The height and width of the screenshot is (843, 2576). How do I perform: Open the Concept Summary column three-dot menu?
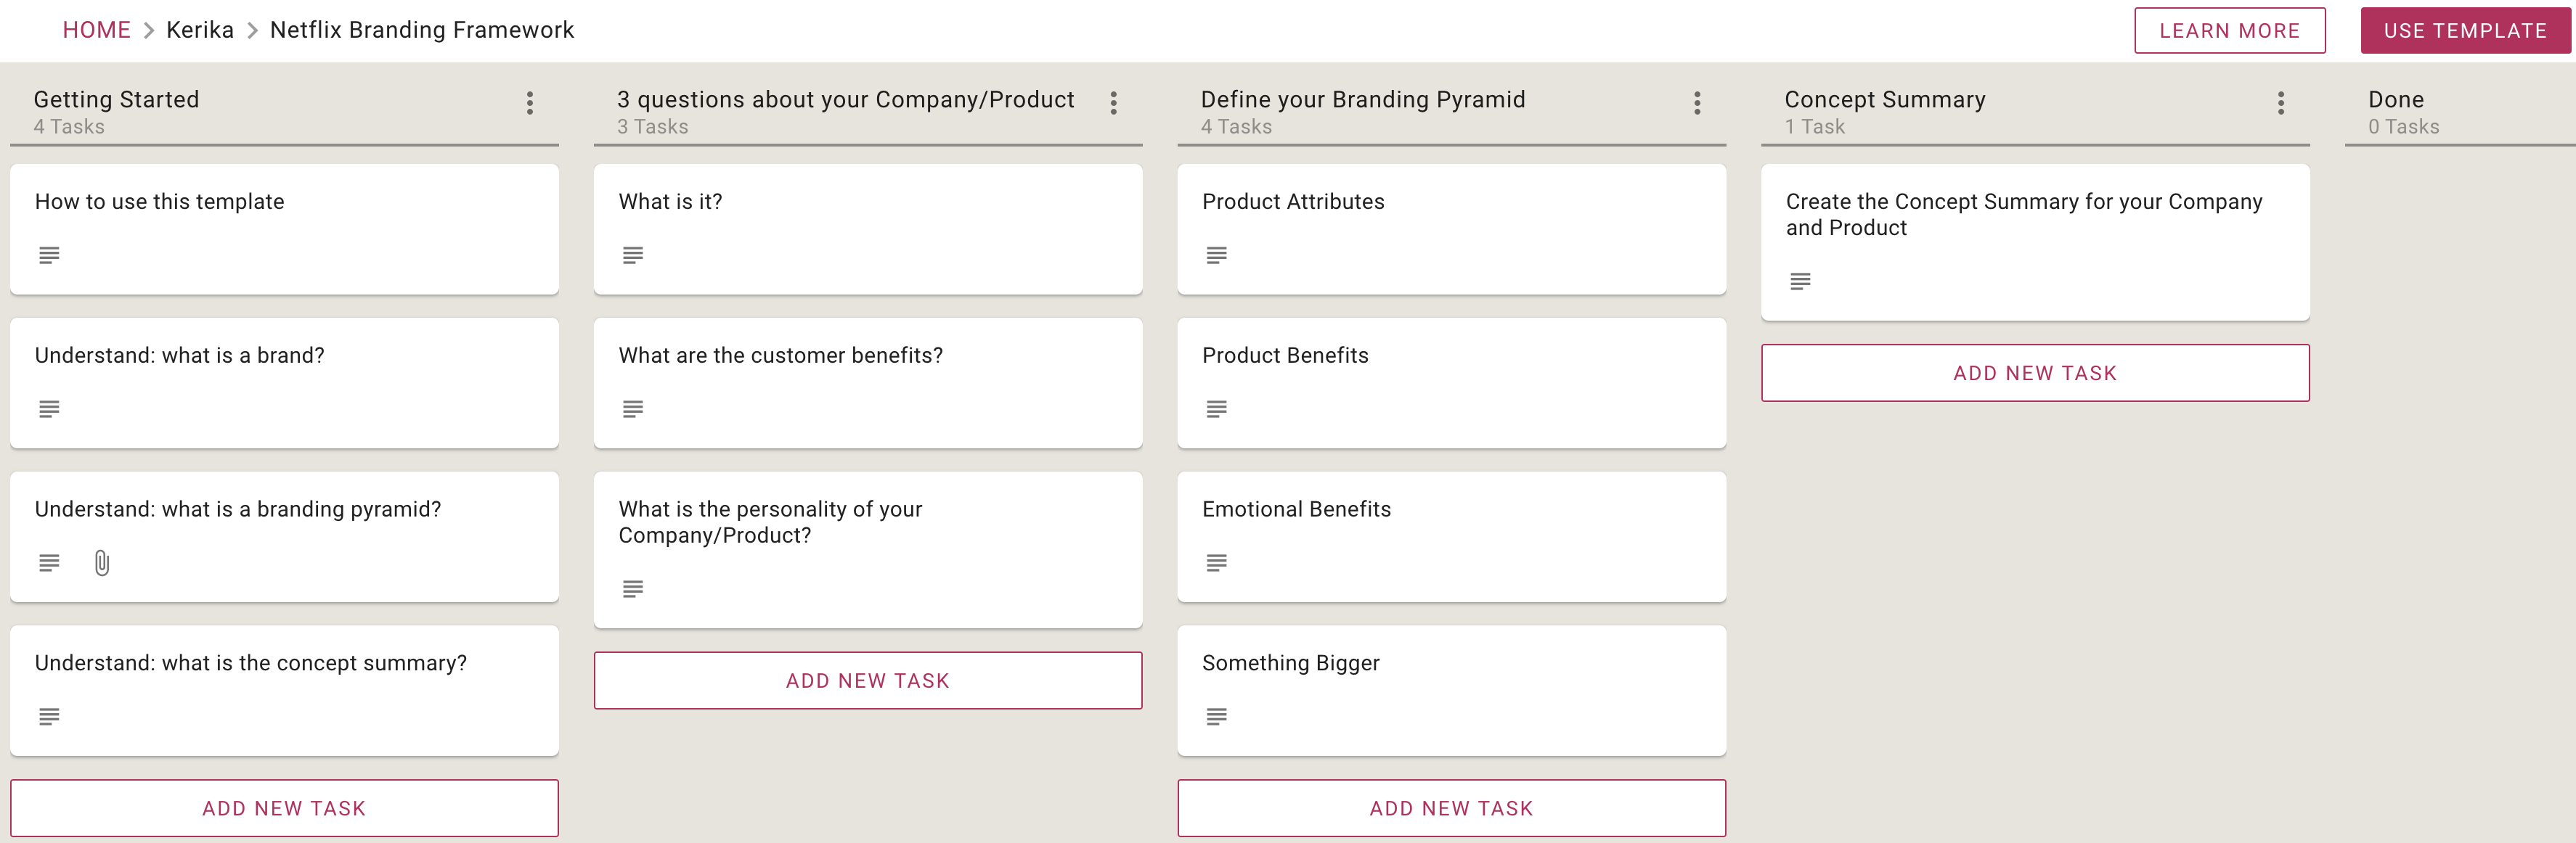click(2281, 103)
